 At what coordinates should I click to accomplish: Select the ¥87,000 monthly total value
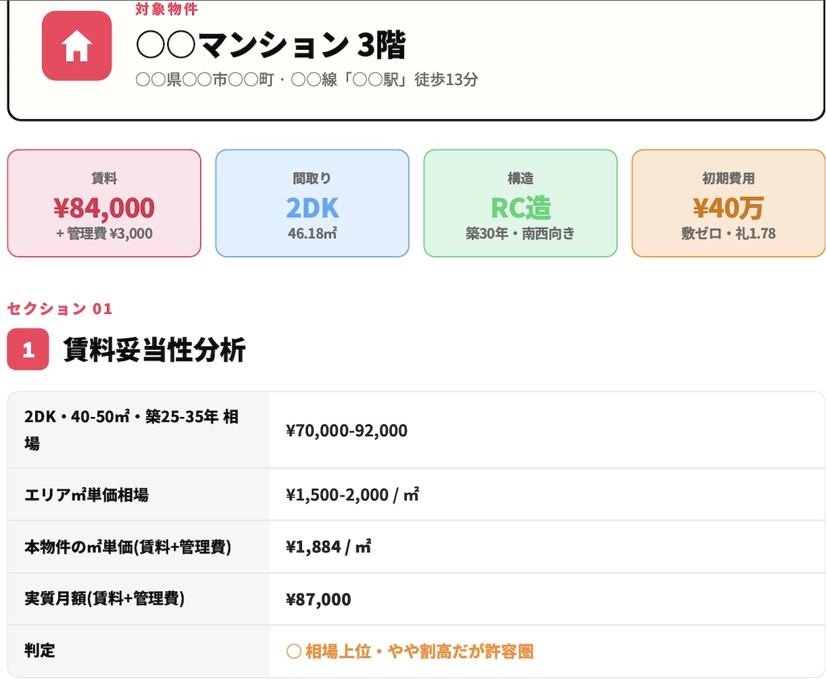point(318,599)
